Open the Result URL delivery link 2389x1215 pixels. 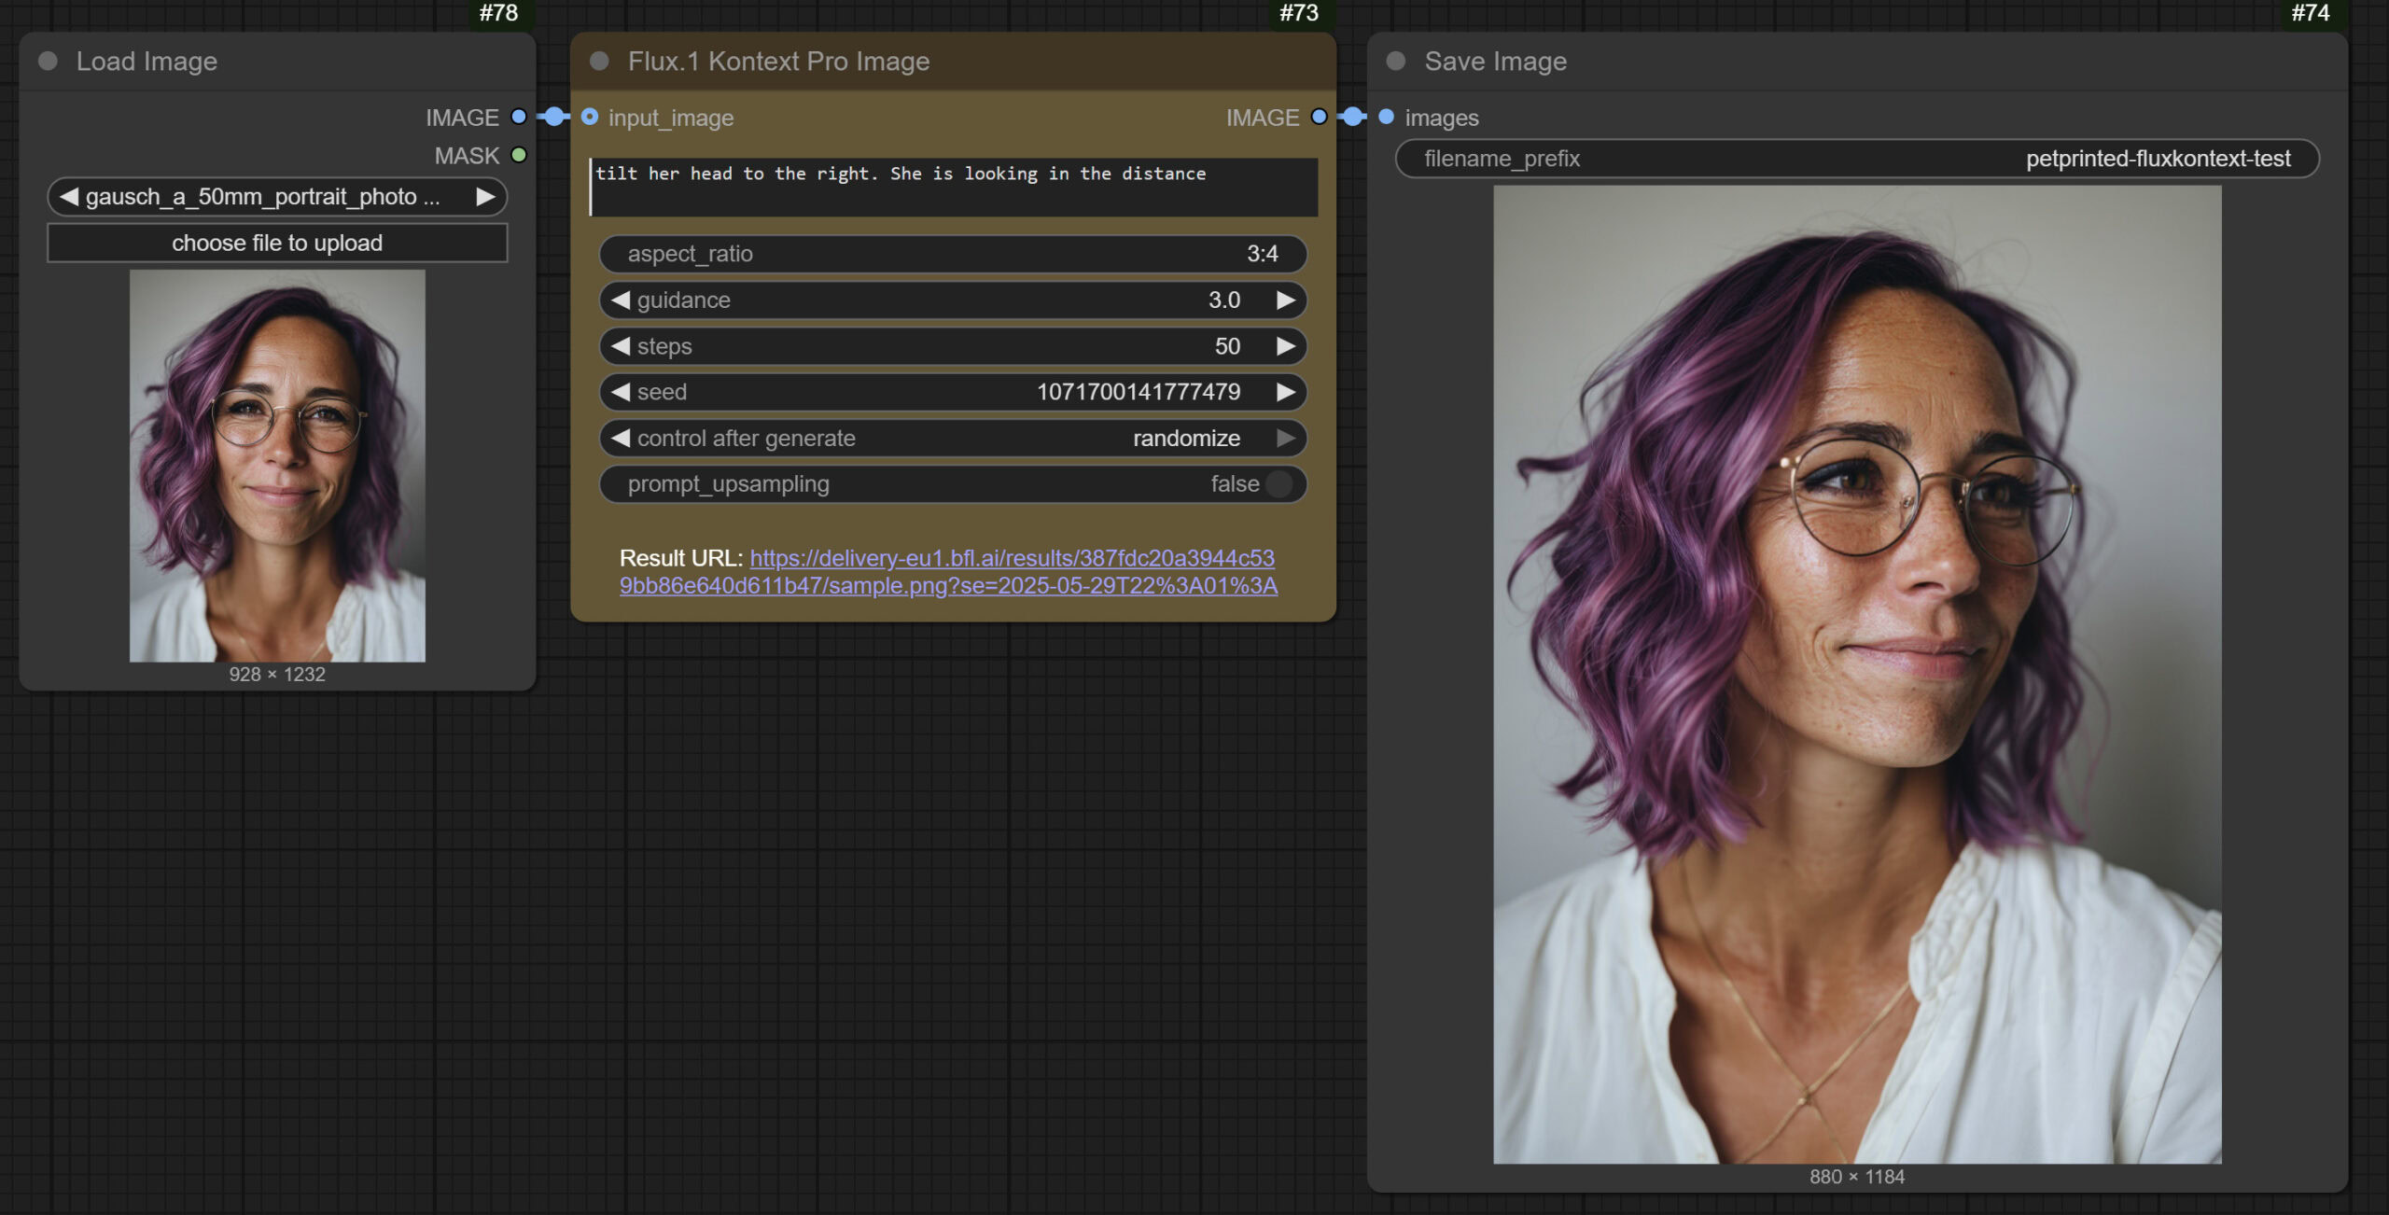coord(1012,558)
